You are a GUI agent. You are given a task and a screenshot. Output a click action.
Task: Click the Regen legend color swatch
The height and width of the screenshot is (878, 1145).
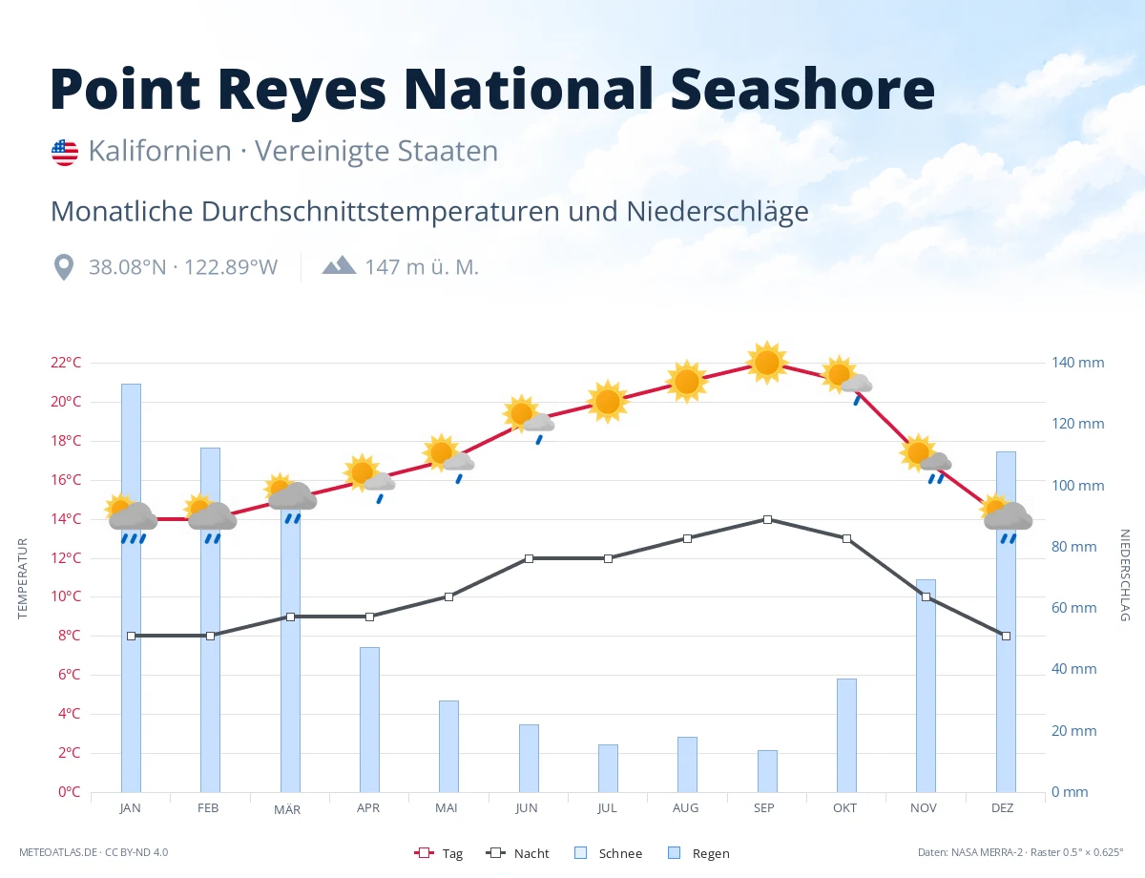click(x=674, y=853)
